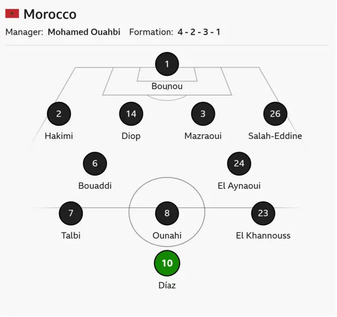Click the Bounou name label
This screenshot has height=317, width=337.
point(167,86)
